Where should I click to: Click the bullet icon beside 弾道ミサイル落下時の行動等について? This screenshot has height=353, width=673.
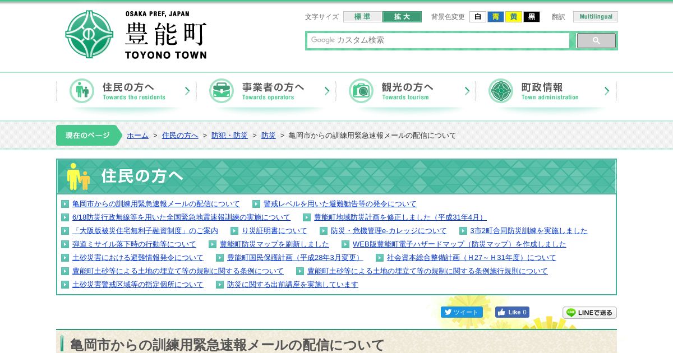coord(65,244)
